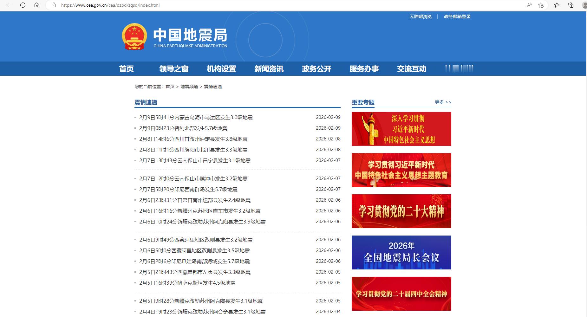
Task: Switch to the 政务公开 section
Action: [316, 68]
